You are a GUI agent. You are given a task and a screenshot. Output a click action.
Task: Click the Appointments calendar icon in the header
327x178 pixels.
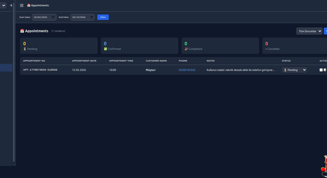(x=29, y=5)
